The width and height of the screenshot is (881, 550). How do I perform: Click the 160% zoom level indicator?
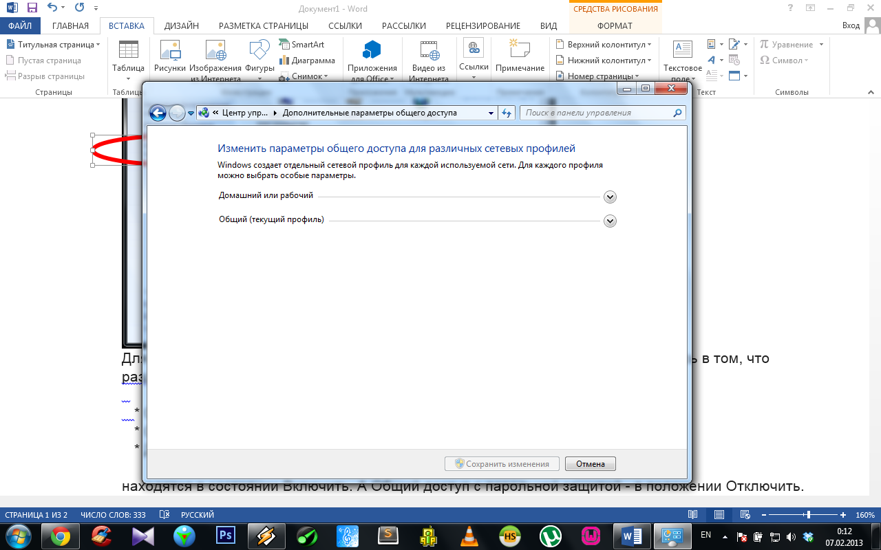point(864,514)
